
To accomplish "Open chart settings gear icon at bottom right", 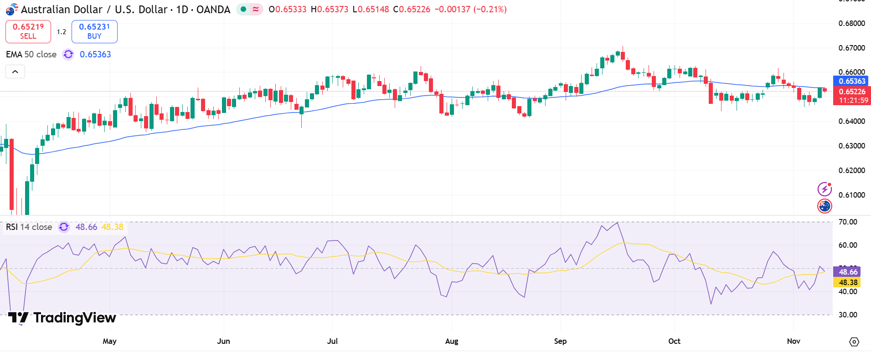I will (854, 342).
